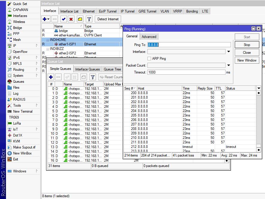
Task: Open add interface dropdown arrow
Action: click(x=48, y=19)
